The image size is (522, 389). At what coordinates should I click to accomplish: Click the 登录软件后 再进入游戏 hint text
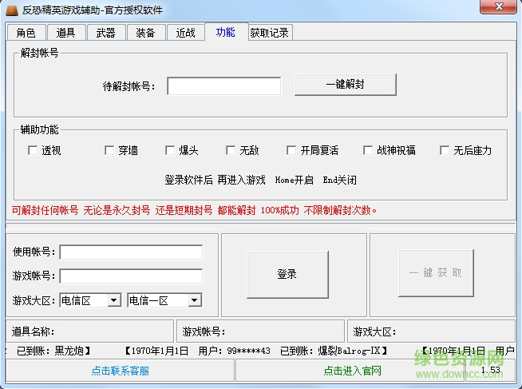point(215,181)
